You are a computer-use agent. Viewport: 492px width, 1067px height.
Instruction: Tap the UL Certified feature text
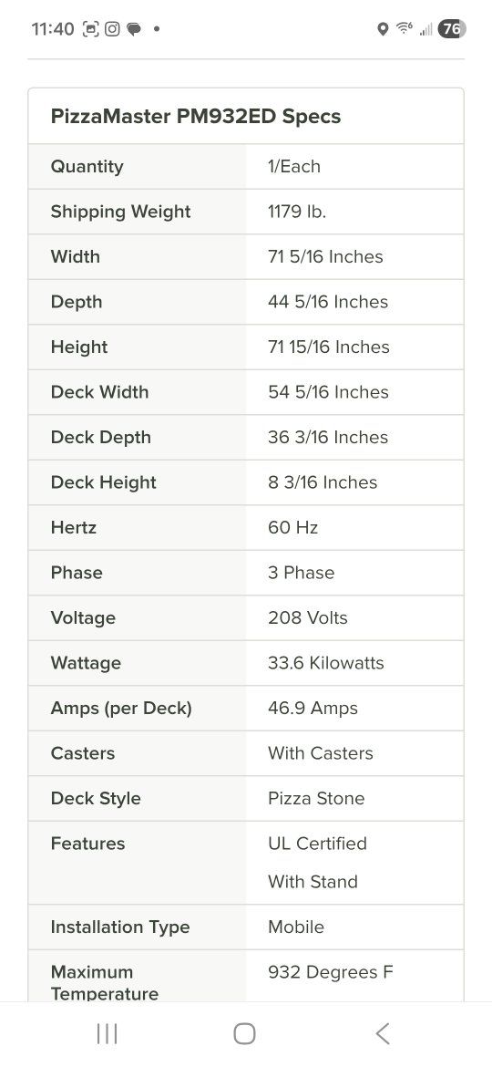(317, 844)
